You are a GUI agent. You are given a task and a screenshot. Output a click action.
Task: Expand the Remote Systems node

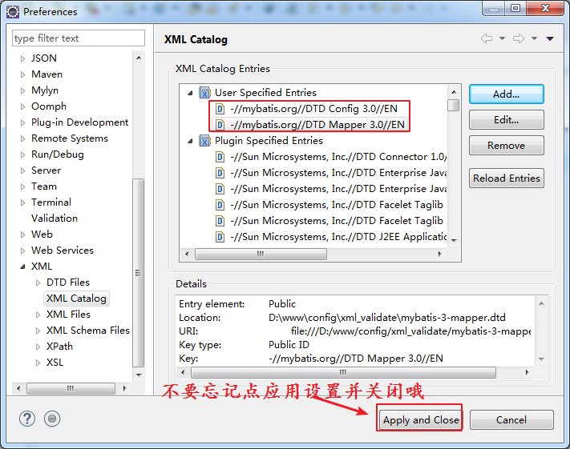click(x=23, y=138)
